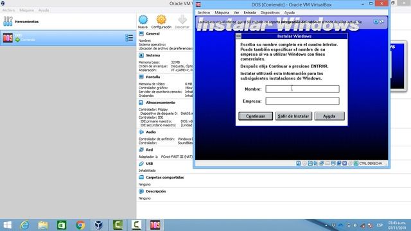Click the CTRL DERECHA host key label
Image resolution: width=411 pixels, height=231 pixels.
click(371, 163)
